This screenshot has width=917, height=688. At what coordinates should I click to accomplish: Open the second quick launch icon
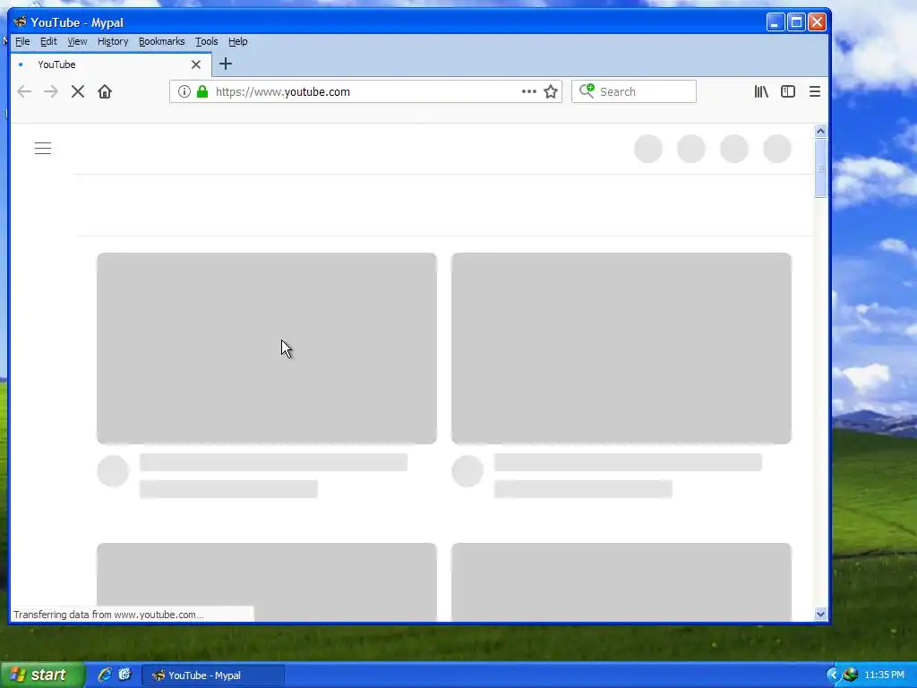tap(124, 675)
